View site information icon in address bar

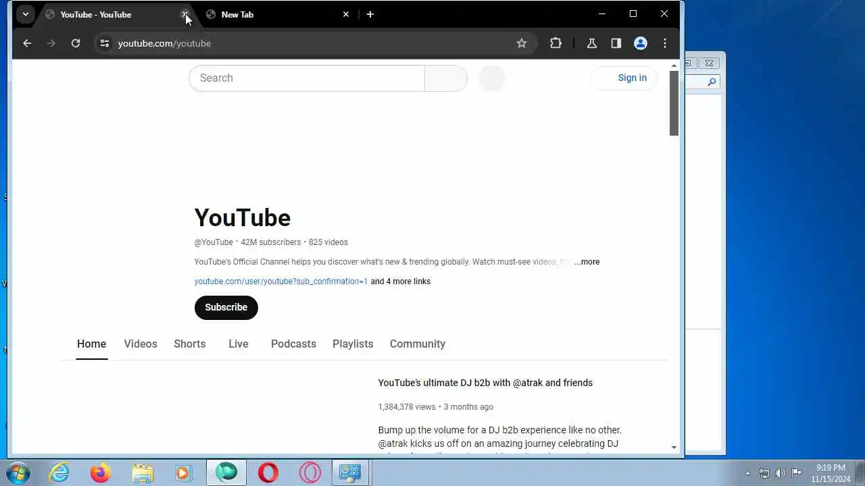click(x=104, y=43)
